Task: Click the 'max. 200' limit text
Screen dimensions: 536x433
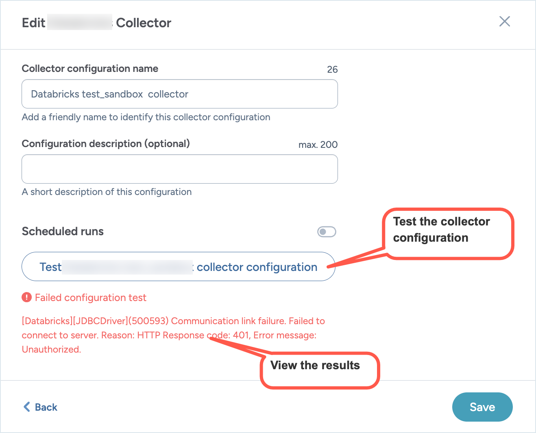Action: 318,145
